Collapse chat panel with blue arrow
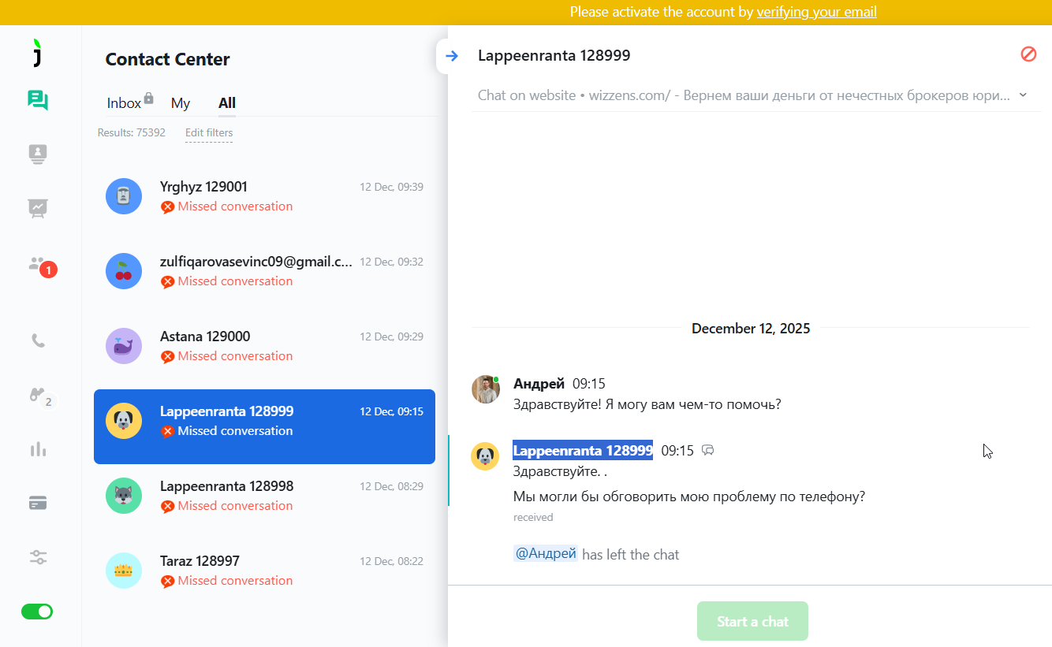The image size is (1052, 647). [451, 56]
